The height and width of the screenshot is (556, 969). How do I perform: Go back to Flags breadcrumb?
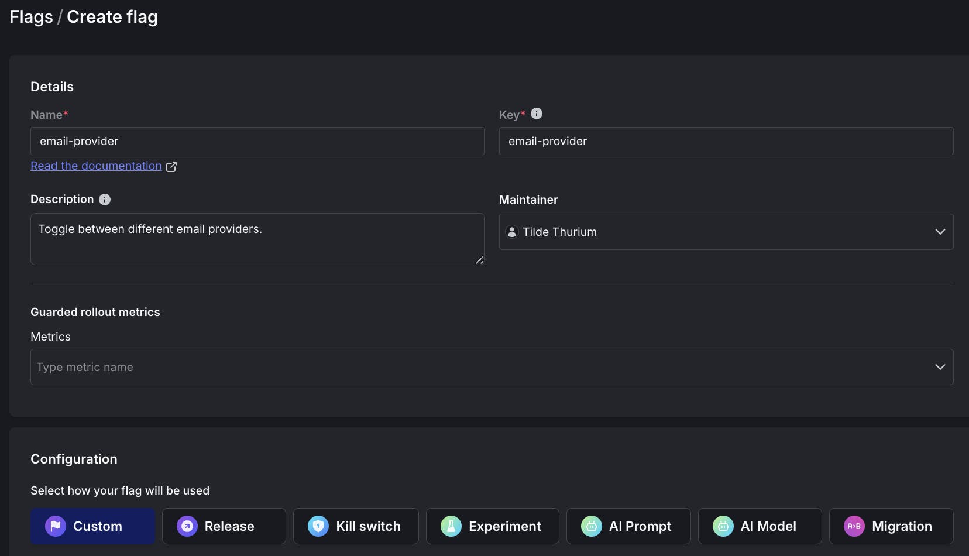coord(31,17)
